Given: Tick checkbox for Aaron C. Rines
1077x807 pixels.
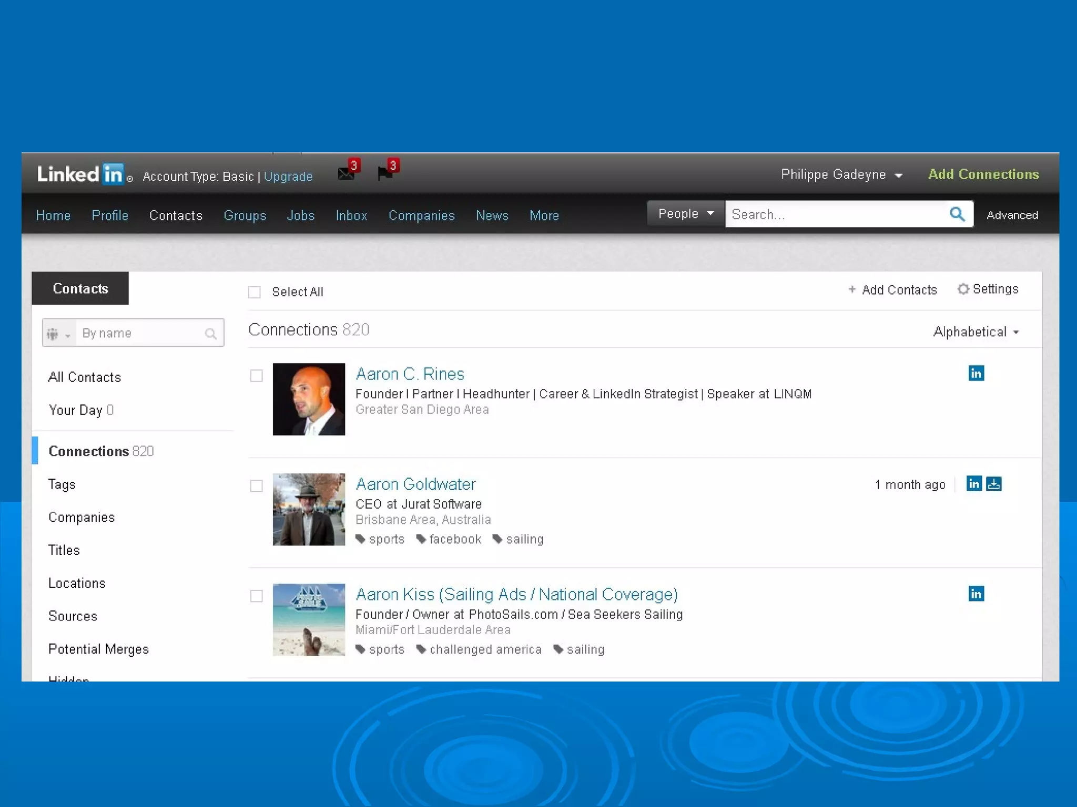Looking at the screenshot, I should [x=257, y=376].
